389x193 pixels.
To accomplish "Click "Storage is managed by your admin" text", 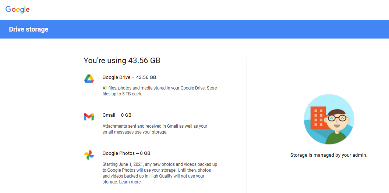I will click(329, 155).
